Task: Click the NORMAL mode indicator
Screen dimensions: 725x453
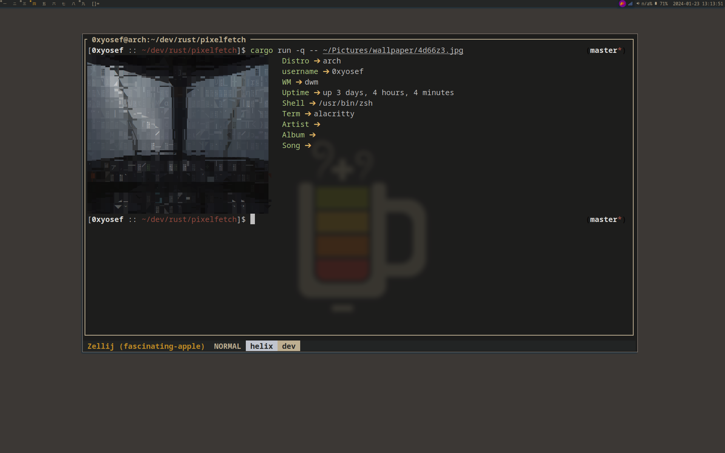Action: coord(227,346)
